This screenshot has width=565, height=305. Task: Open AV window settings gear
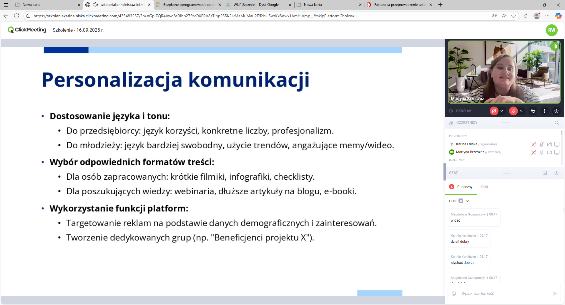556,111
